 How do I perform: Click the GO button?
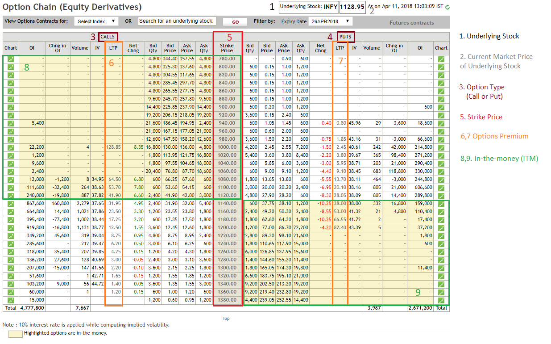235,21
